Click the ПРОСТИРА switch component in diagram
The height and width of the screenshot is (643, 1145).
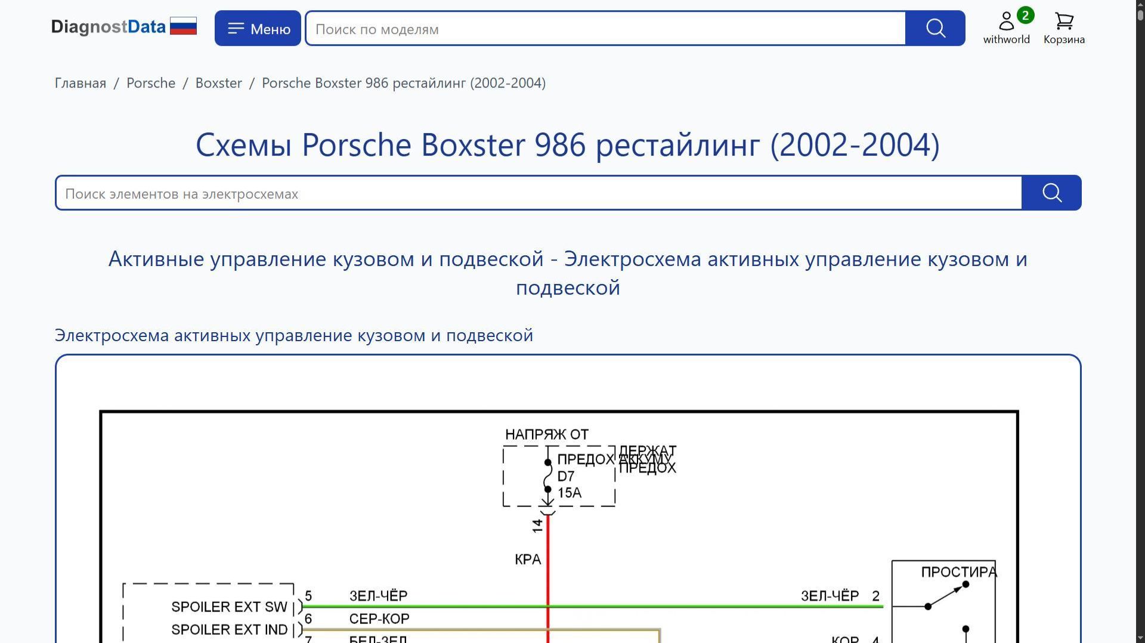tap(943, 602)
